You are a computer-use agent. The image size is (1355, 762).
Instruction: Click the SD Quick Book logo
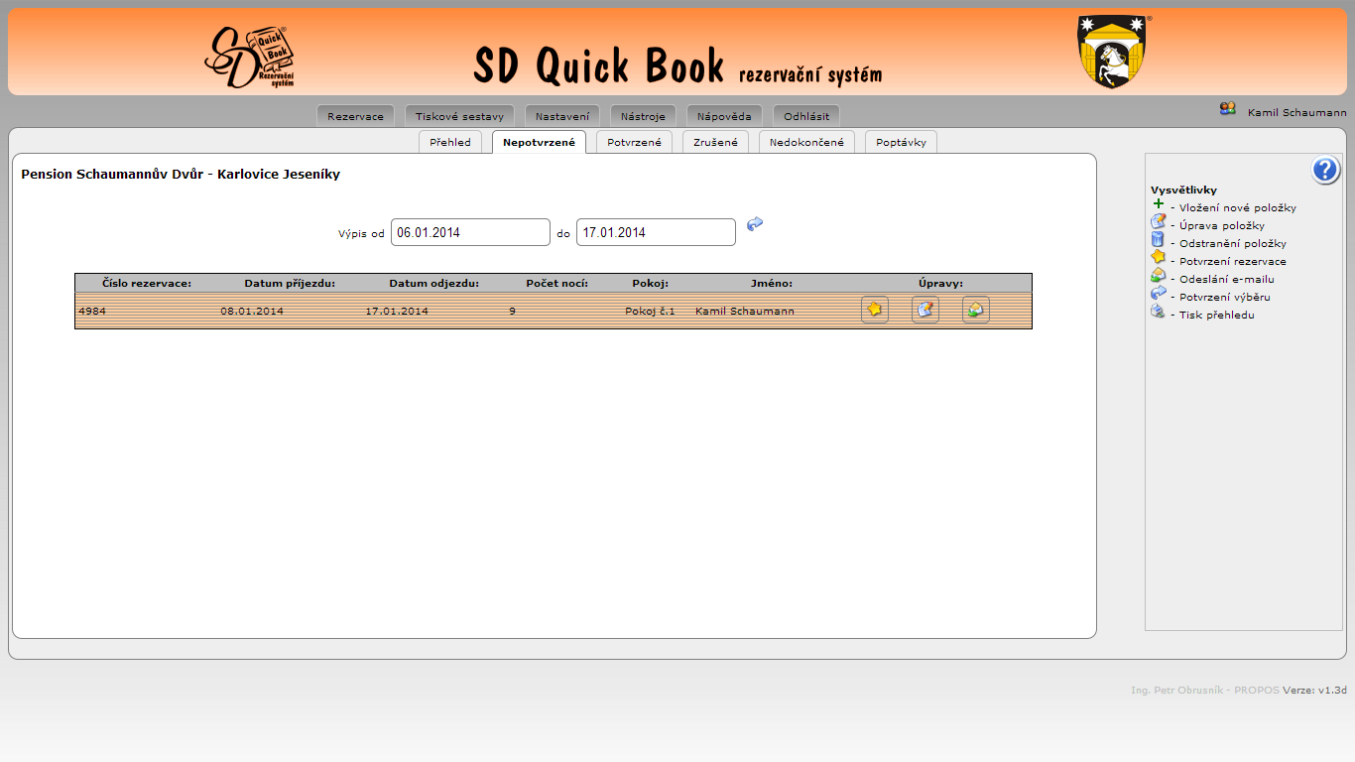coord(251,57)
